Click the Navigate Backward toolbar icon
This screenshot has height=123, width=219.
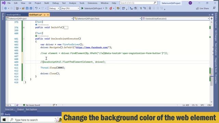5,8
